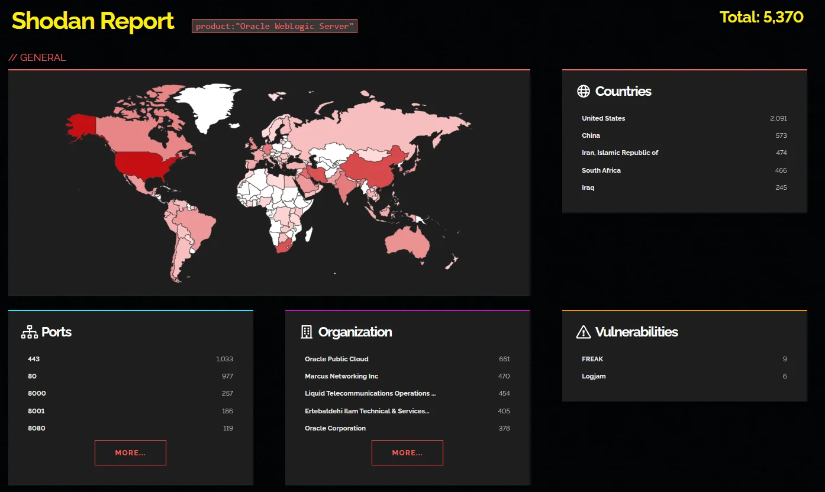Select Logjam in Vulnerabilities list

[594, 376]
